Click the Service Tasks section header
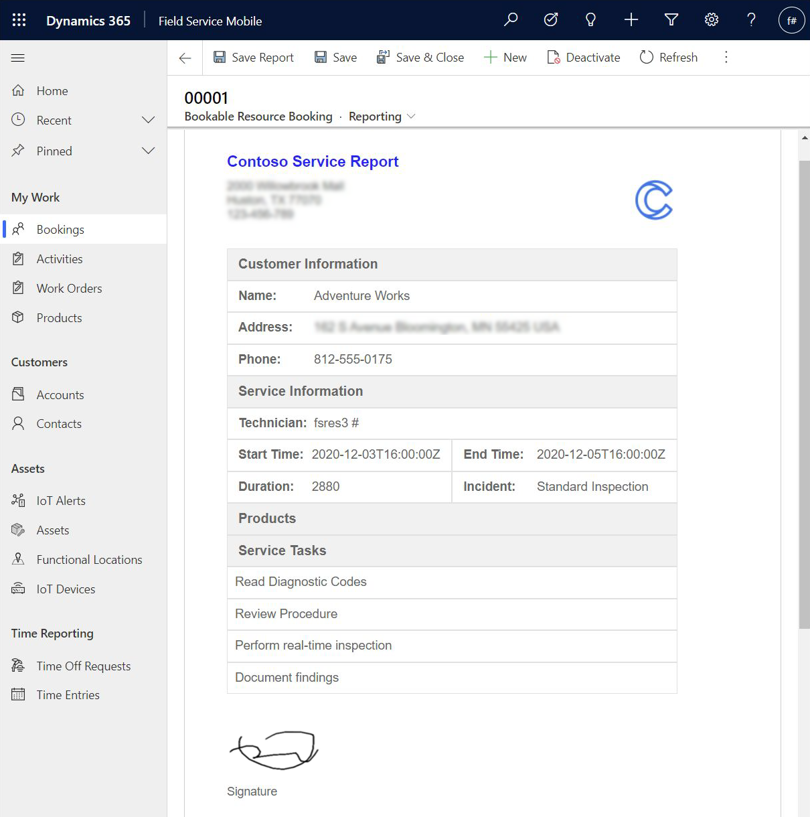This screenshot has width=810, height=817. point(452,551)
